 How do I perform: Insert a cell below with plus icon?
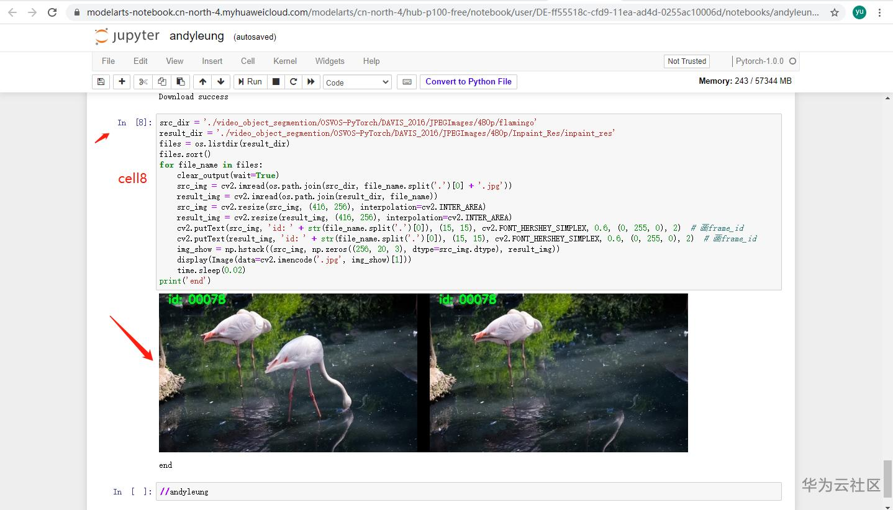(122, 82)
